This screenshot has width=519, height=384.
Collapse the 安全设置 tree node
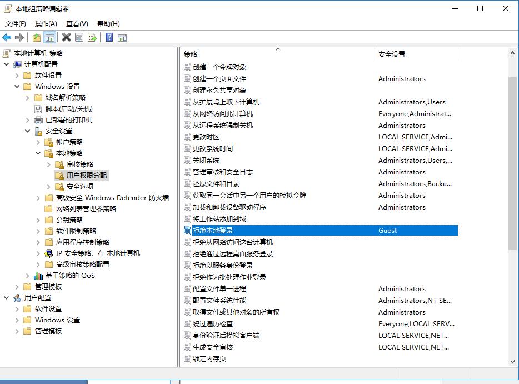26,131
